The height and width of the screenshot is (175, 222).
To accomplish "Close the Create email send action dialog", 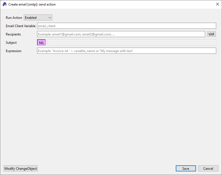I will (217, 4).
